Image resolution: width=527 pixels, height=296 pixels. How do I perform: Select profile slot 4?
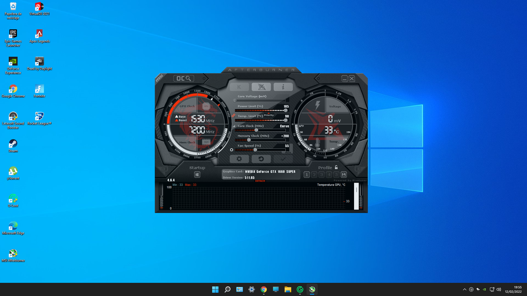(x=329, y=175)
